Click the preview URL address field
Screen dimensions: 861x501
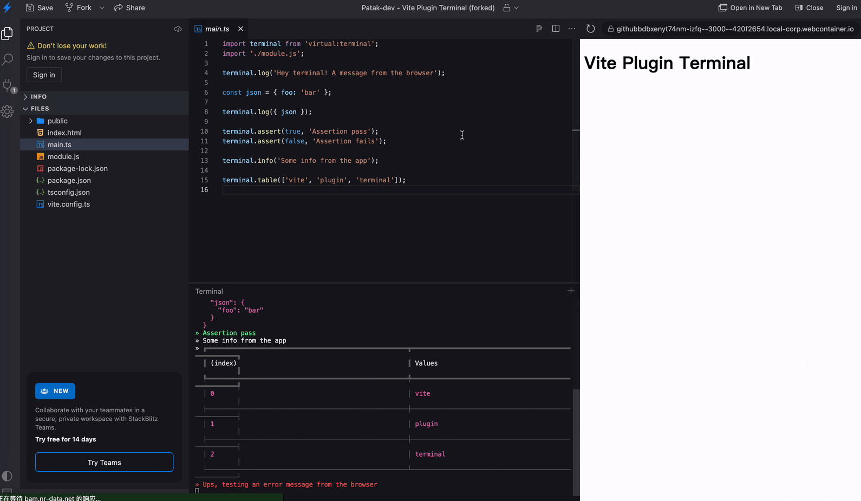(735, 29)
